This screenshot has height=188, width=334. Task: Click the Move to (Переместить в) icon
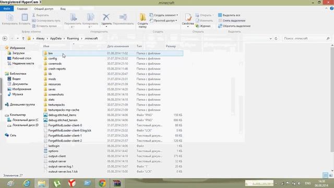(73, 17)
